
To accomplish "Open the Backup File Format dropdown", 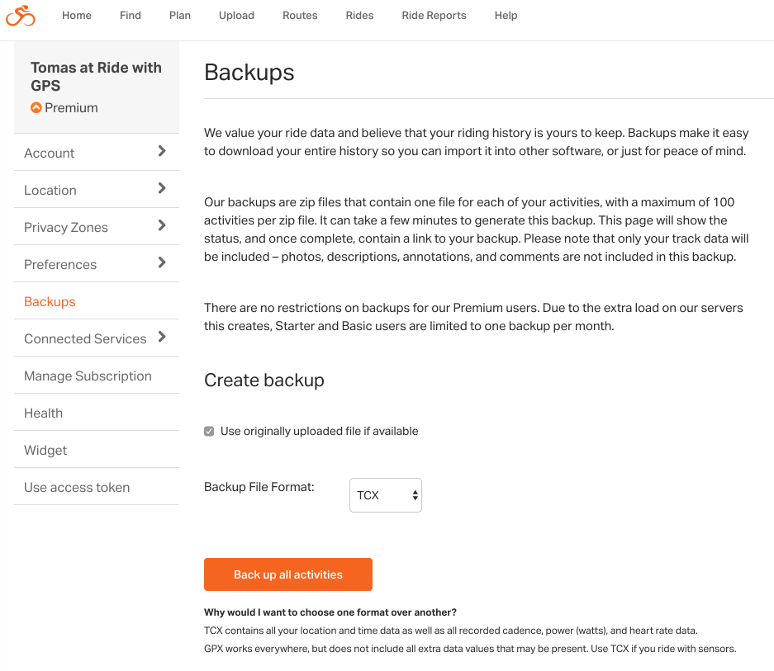I will [x=386, y=495].
